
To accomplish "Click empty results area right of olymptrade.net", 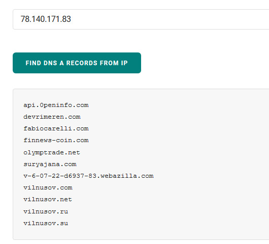I will coord(172,153).
